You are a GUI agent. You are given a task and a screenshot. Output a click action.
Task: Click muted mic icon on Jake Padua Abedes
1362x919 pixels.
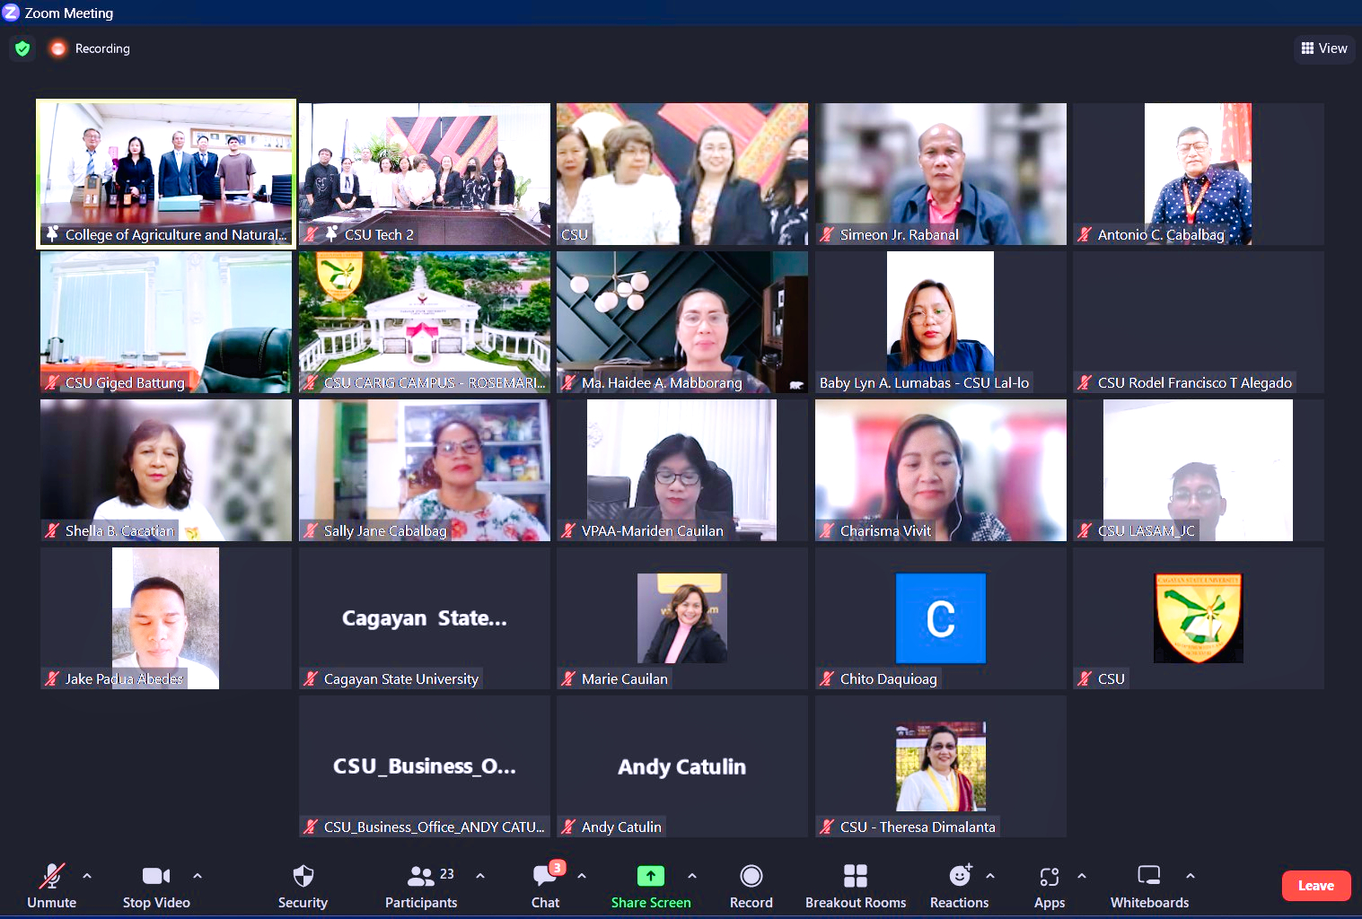[x=52, y=679]
